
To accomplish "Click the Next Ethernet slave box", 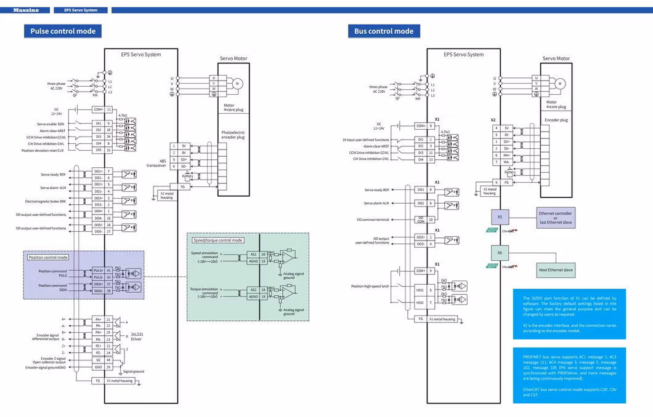I will pos(556,270).
